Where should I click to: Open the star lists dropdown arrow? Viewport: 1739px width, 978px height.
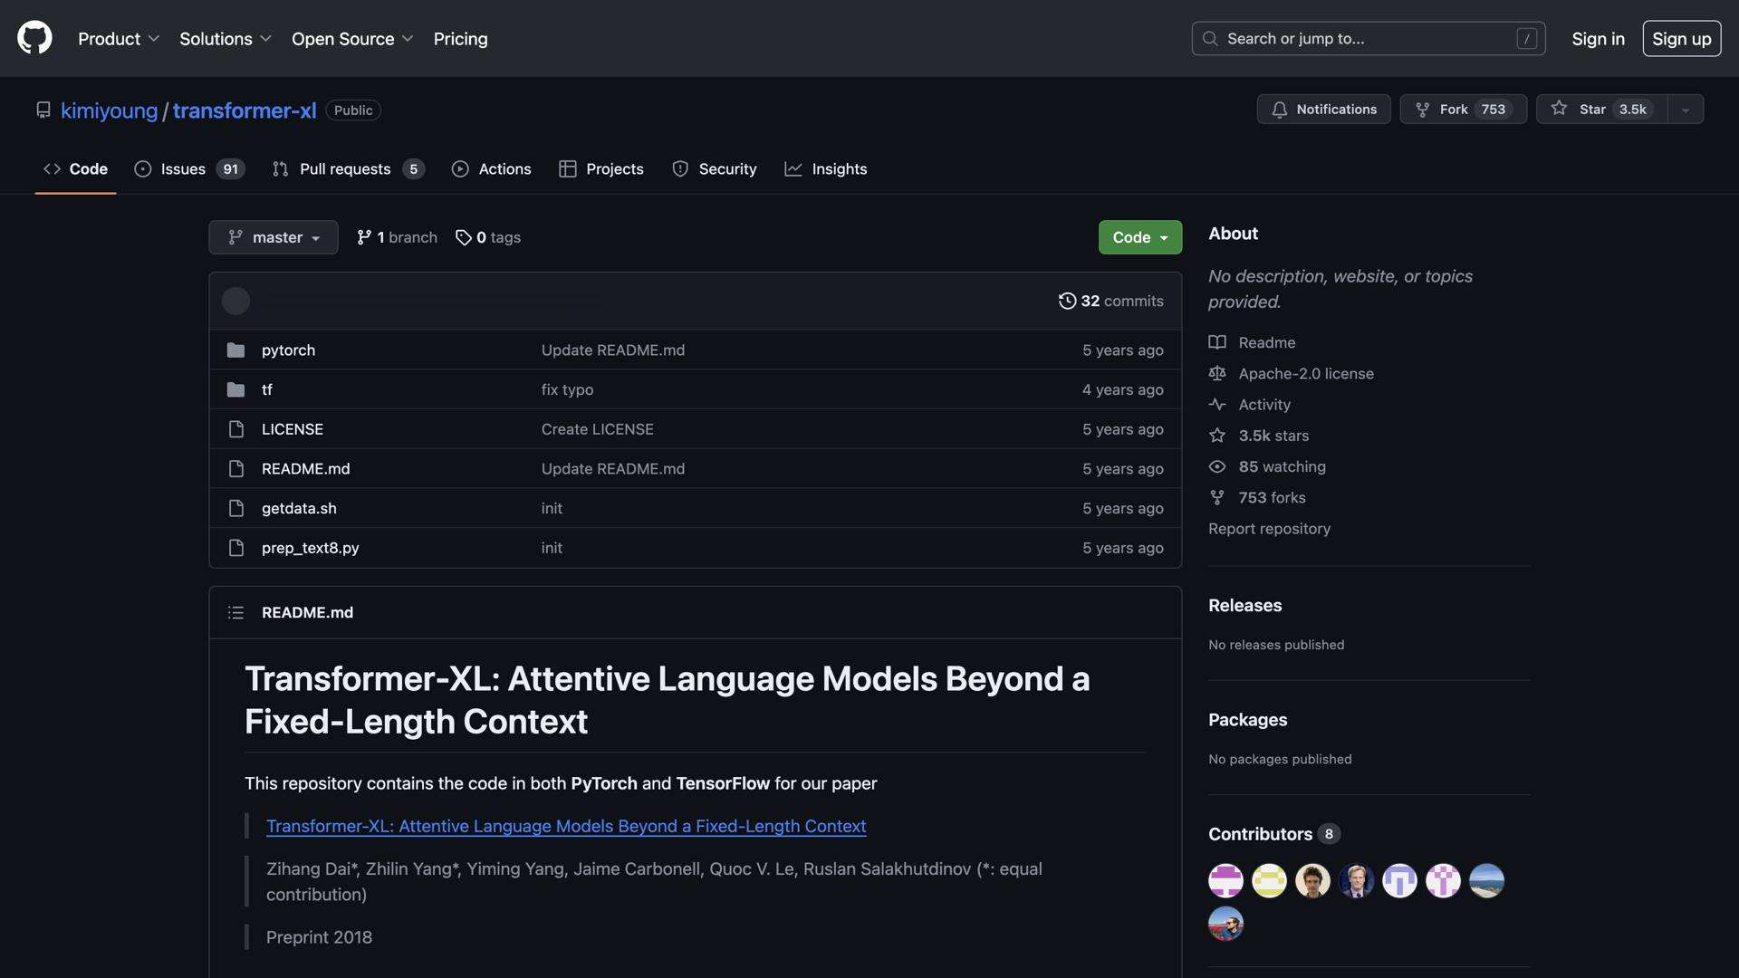point(1686,110)
